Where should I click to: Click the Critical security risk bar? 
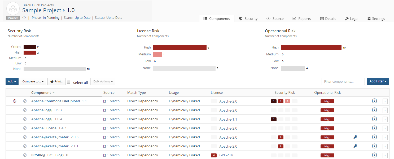(30, 47)
